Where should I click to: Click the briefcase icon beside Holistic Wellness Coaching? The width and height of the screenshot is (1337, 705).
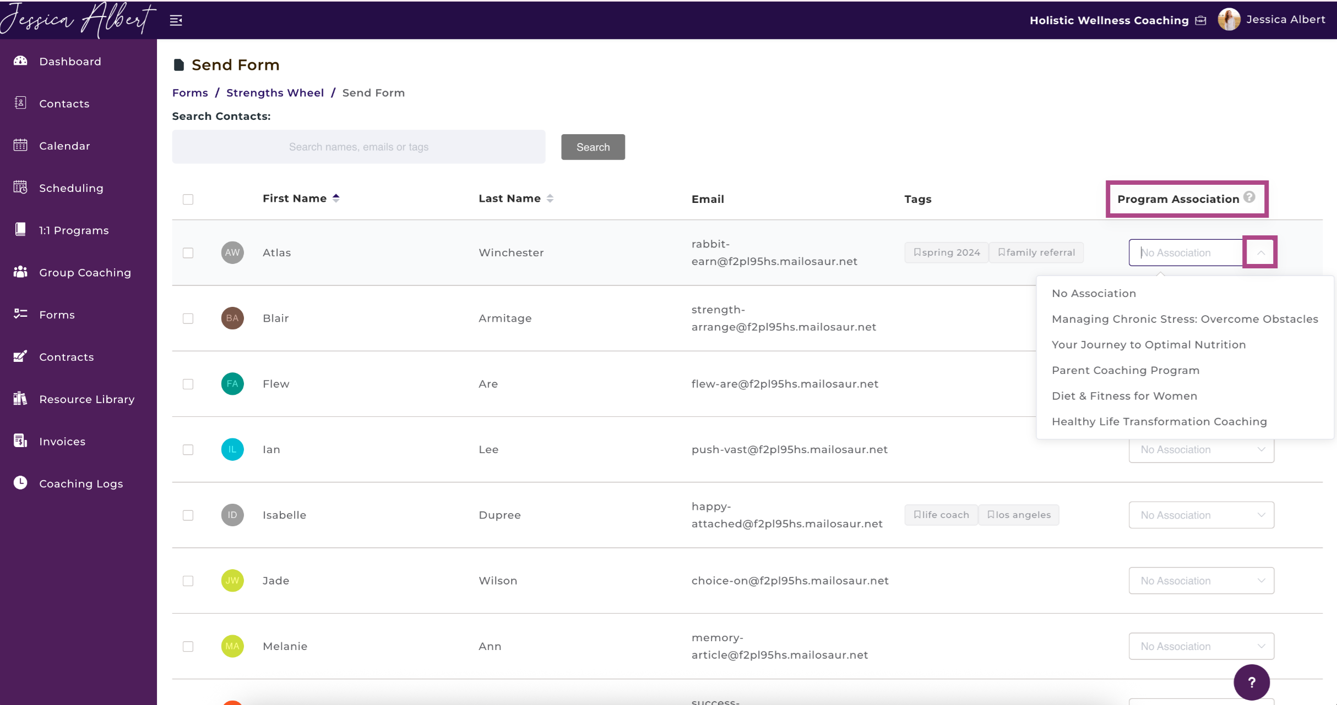coord(1201,20)
